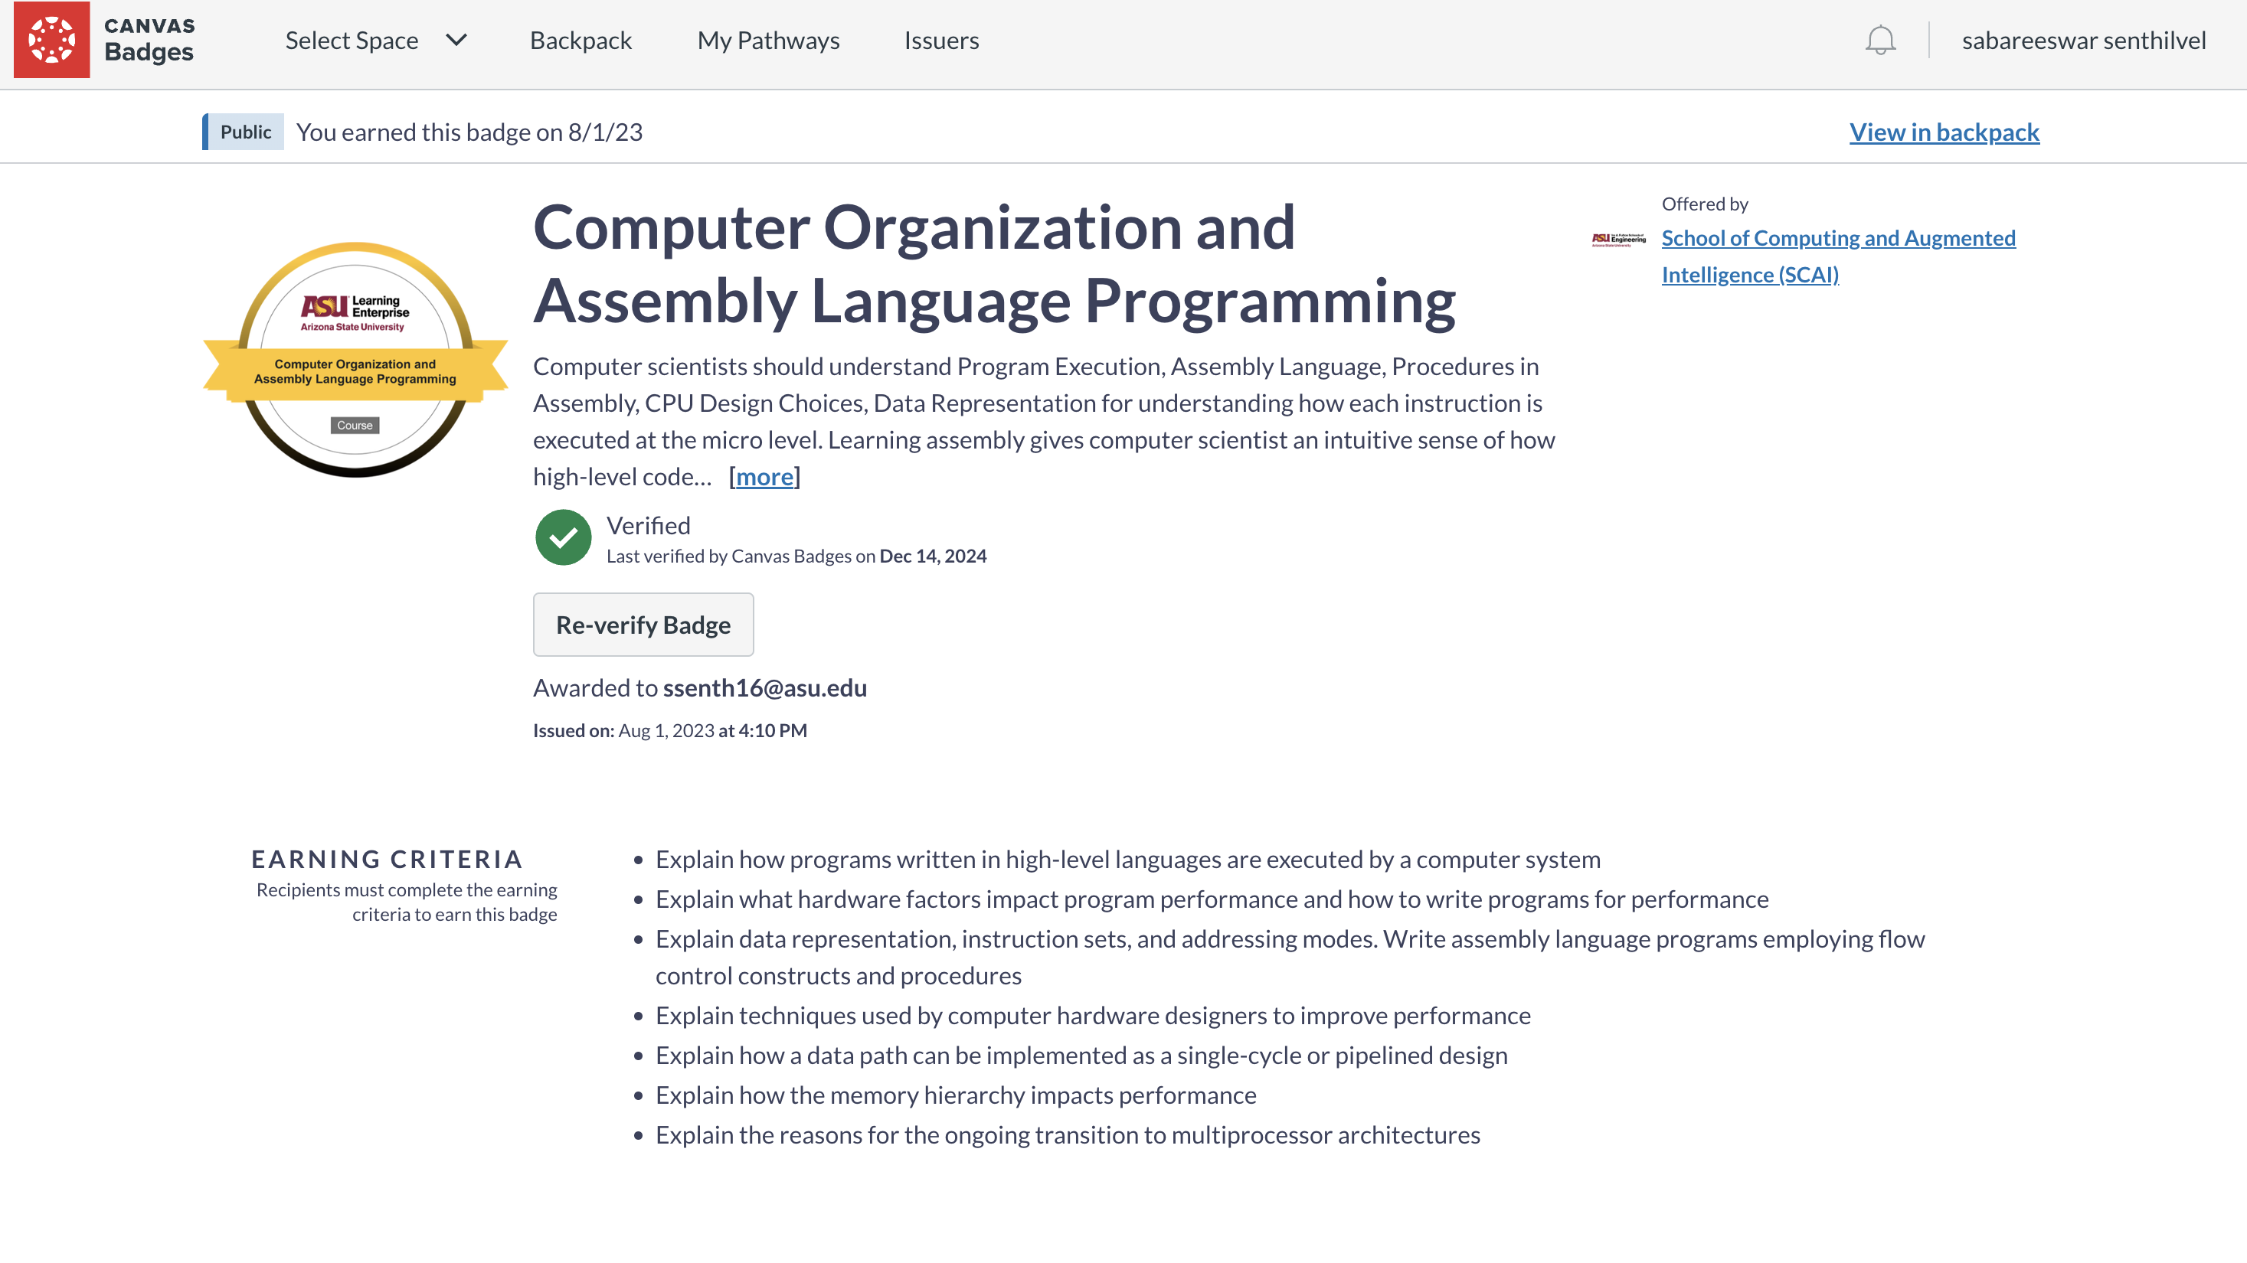The height and width of the screenshot is (1263, 2247).
Task: Click the Re-verify Badge button
Action: tap(643, 624)
